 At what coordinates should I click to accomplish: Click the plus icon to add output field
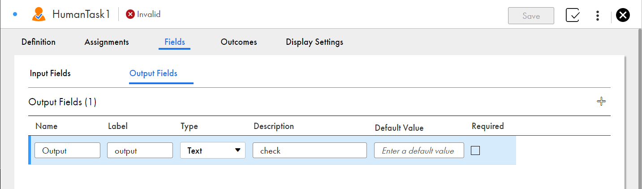[601, 102]
